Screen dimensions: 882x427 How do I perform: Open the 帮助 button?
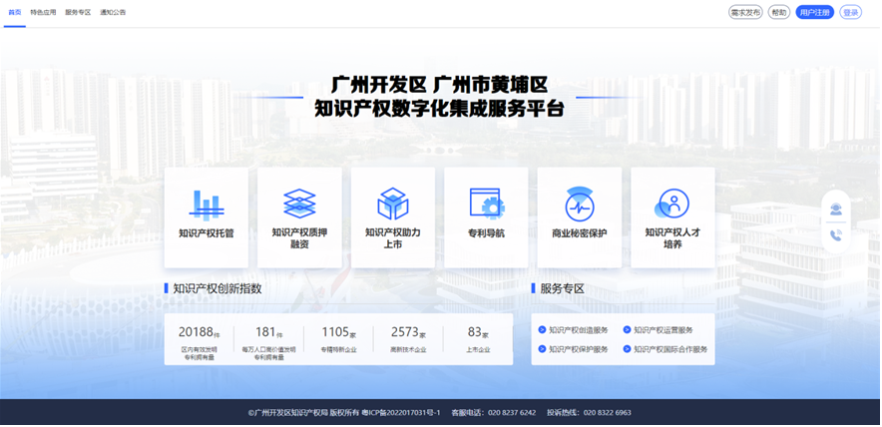click(779, 12)
